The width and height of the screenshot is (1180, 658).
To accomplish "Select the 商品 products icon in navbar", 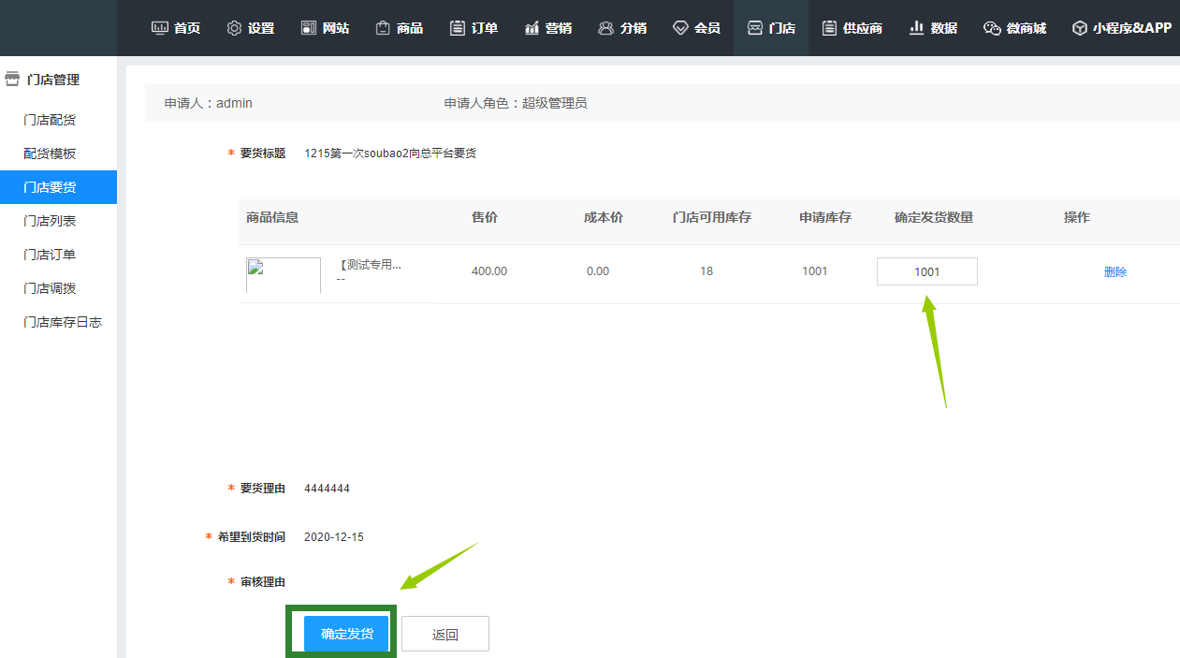I will [382, 27].
